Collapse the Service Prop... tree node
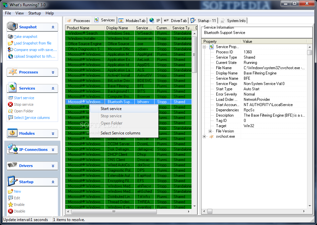The image size is (317, 225). [204, 47]
